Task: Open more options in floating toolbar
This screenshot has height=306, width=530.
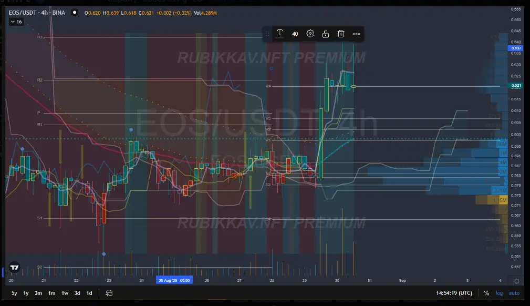Action: pyautogui.click(x=356, y=34)
